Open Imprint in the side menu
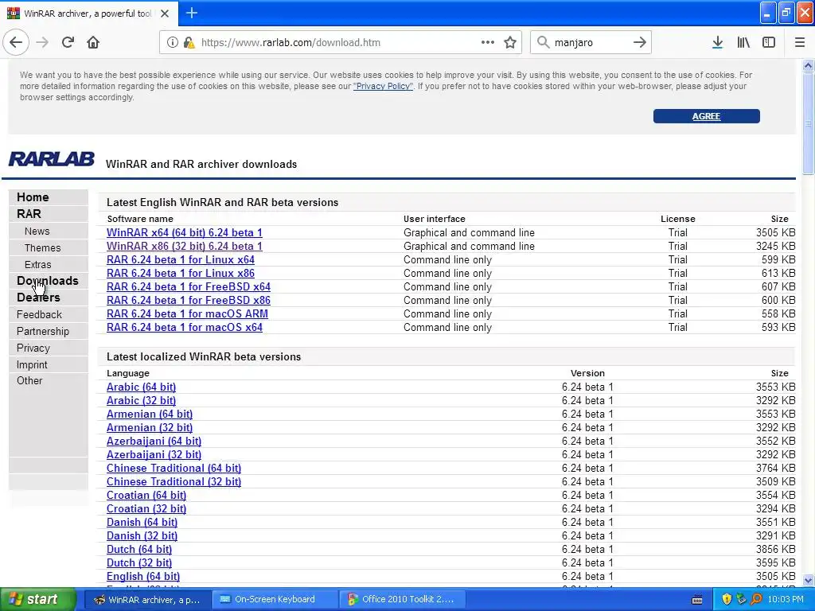Viewport: 815px width, 611px height. click(32, 364)
